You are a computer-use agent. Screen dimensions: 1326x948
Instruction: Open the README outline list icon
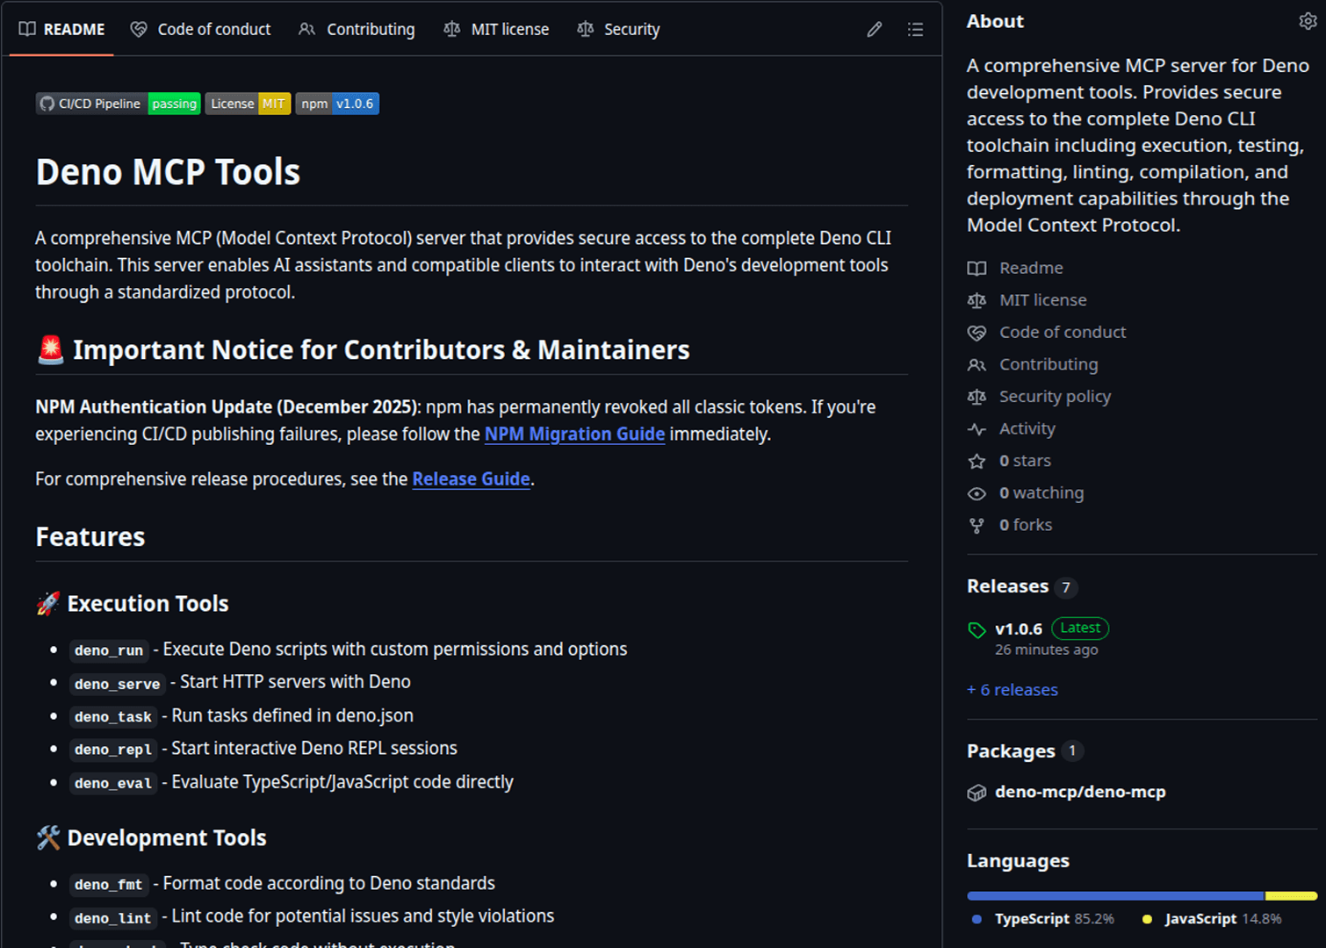point(915,30)
